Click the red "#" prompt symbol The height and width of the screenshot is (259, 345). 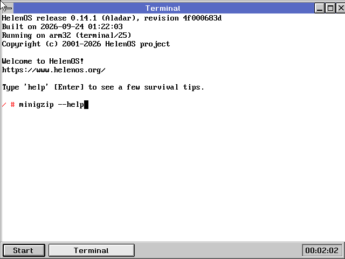[13, 105]
